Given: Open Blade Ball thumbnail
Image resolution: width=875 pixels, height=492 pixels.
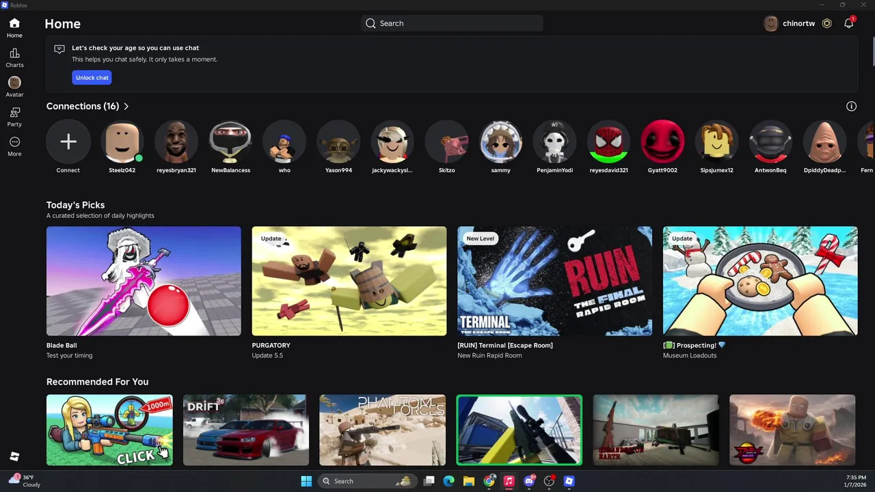Looking at the screenshot, I should [x=144, y=281].
